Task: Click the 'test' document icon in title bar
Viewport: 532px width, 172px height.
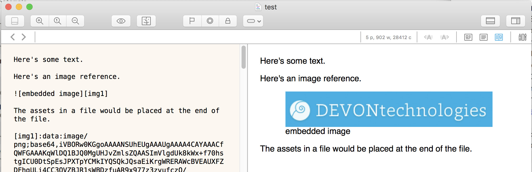Action: [258, 7]
